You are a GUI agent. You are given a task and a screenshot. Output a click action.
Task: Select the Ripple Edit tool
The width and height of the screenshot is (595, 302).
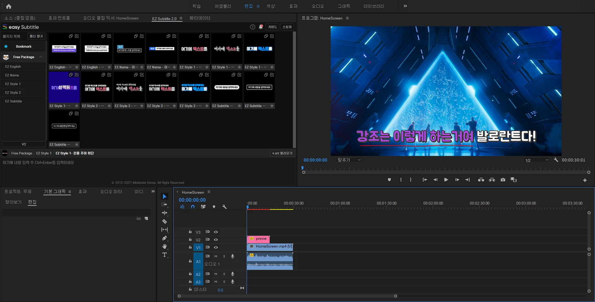165,213
